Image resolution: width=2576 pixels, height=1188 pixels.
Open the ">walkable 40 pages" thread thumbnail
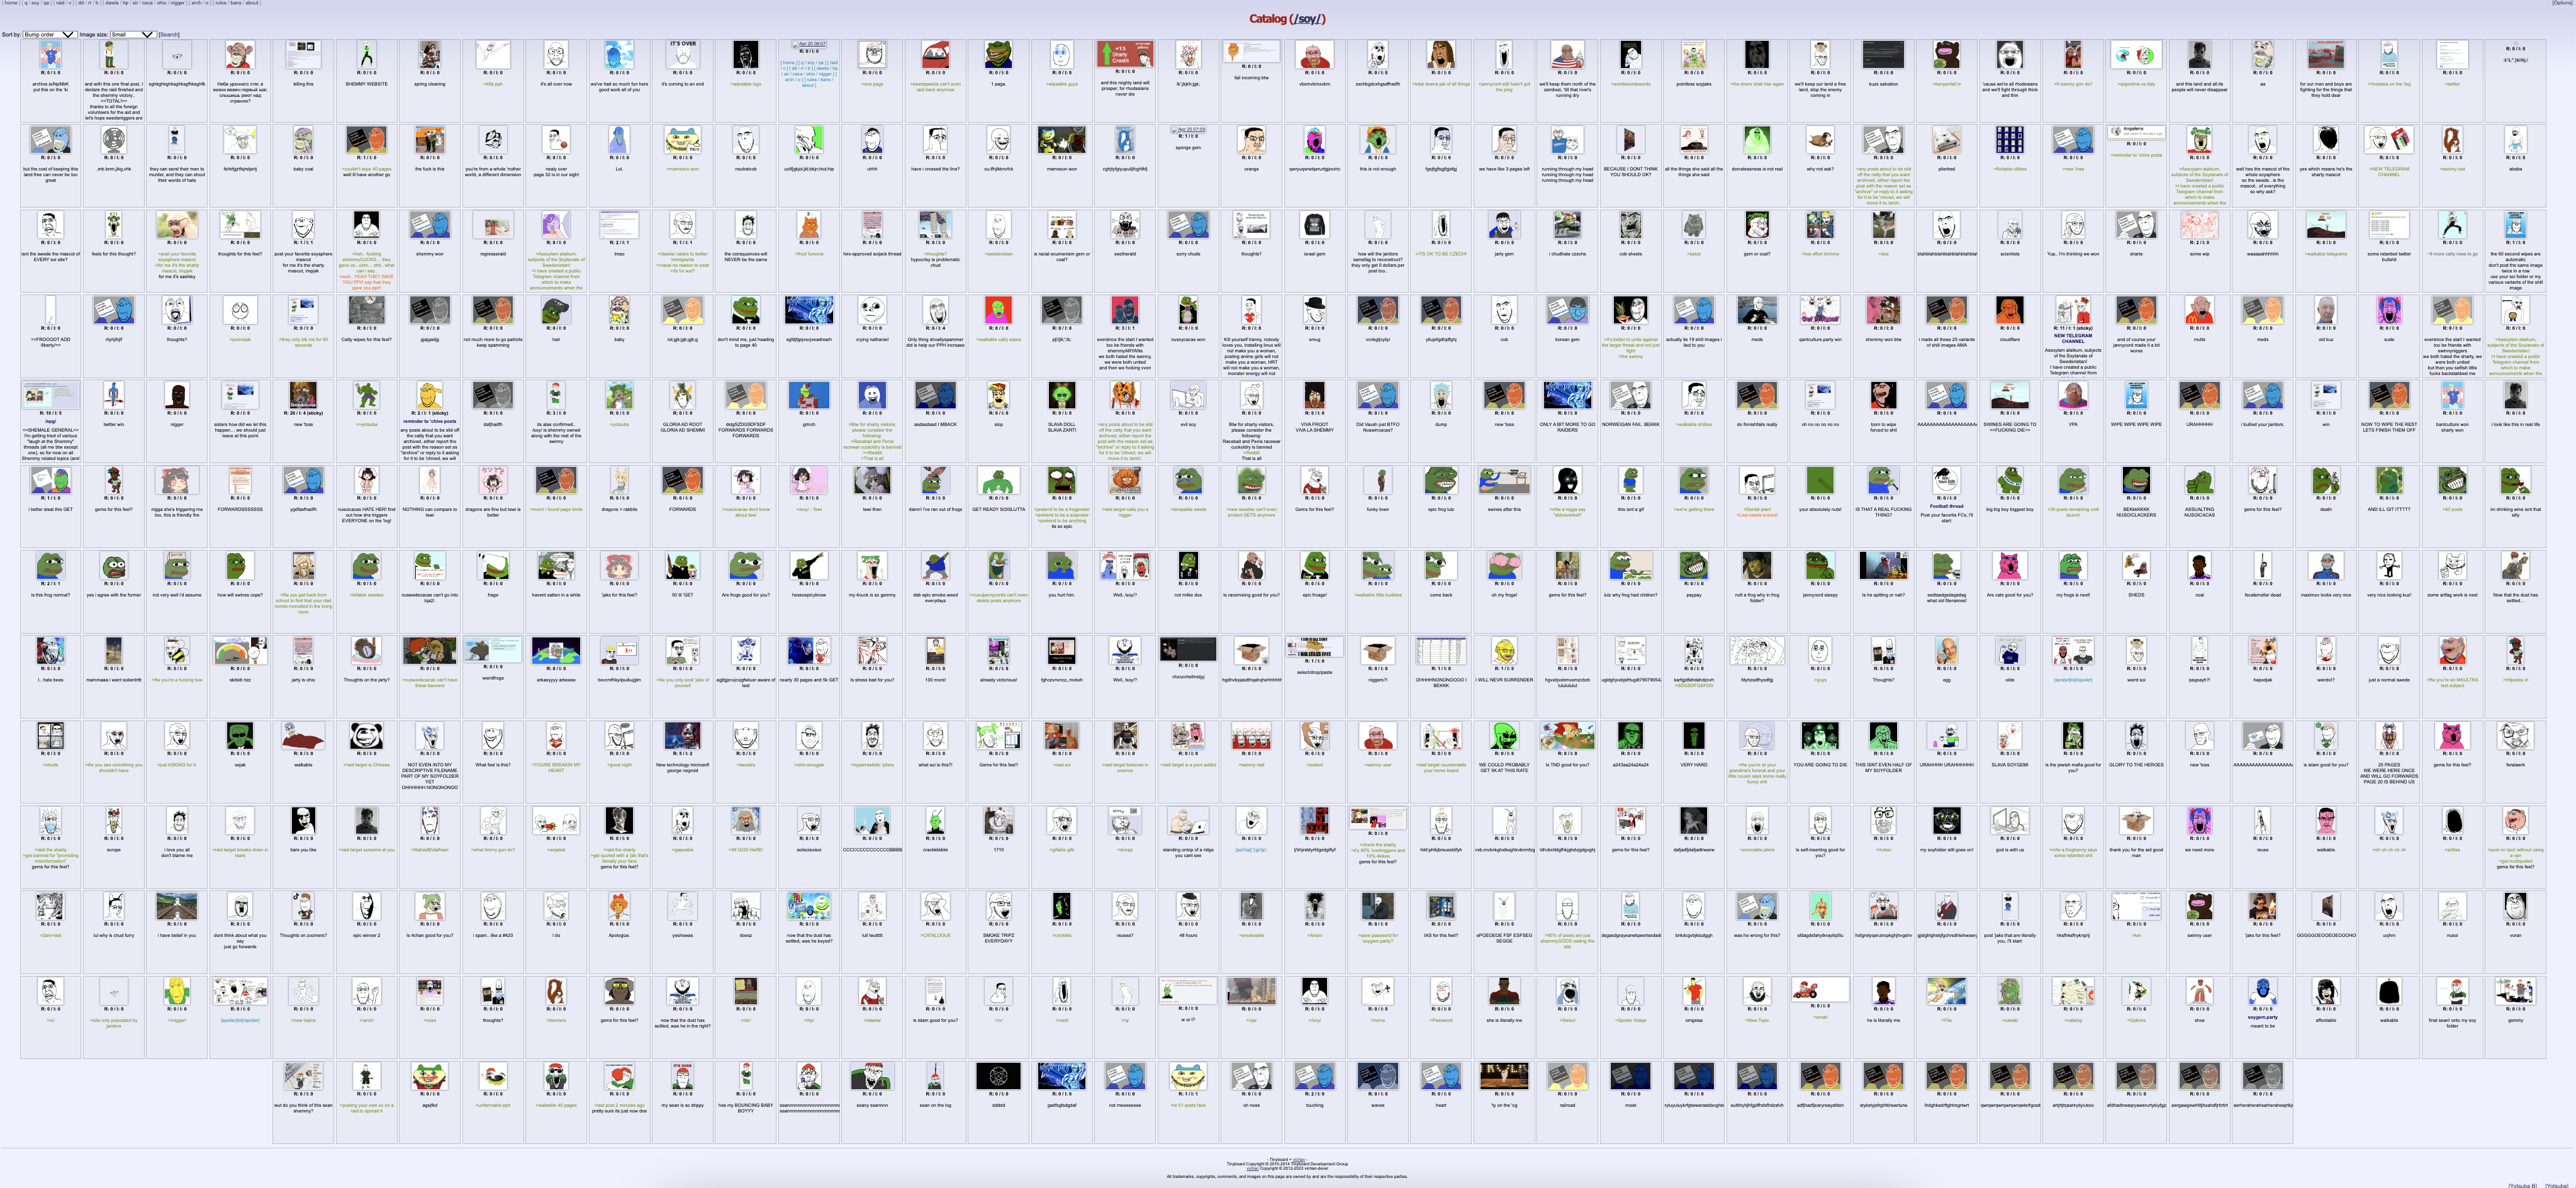point(556,1076)
